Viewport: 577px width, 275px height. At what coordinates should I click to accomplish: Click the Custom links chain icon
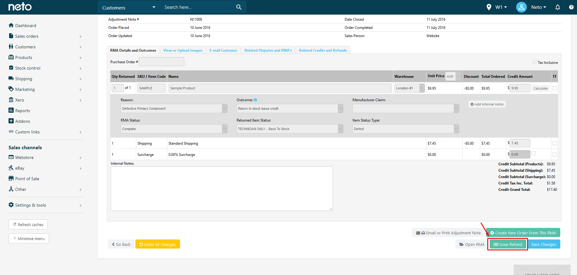(x=11, y=132)
